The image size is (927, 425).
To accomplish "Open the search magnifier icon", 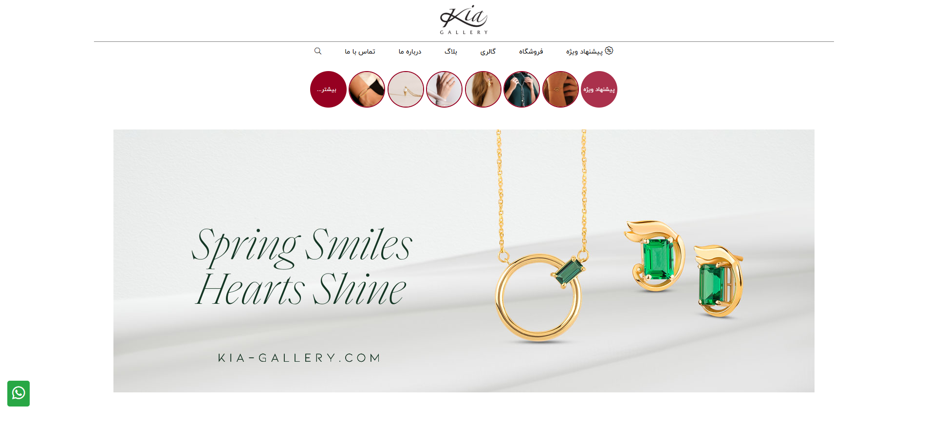I will tap(318, 51).
